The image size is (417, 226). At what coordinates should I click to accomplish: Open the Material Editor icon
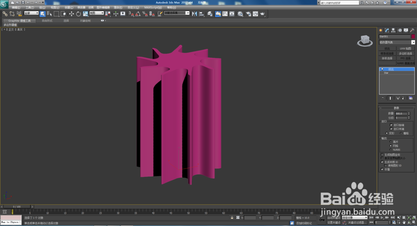pyautogui.click(x=240, y=14)
